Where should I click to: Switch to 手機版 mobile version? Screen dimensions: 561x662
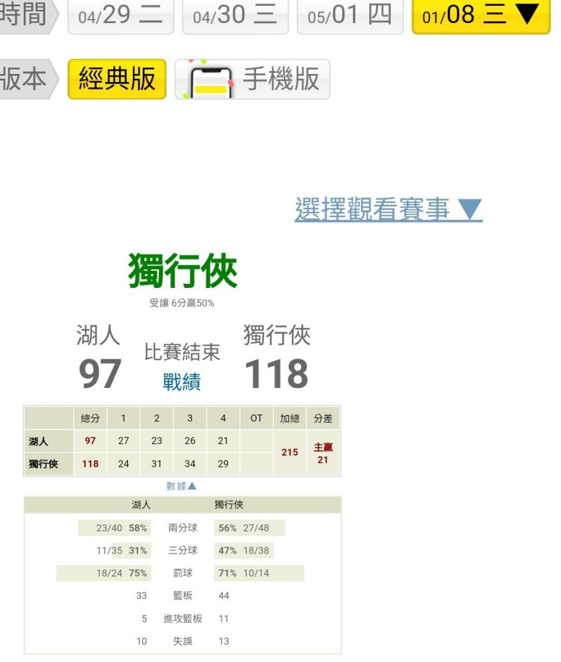tap(252, 79)
